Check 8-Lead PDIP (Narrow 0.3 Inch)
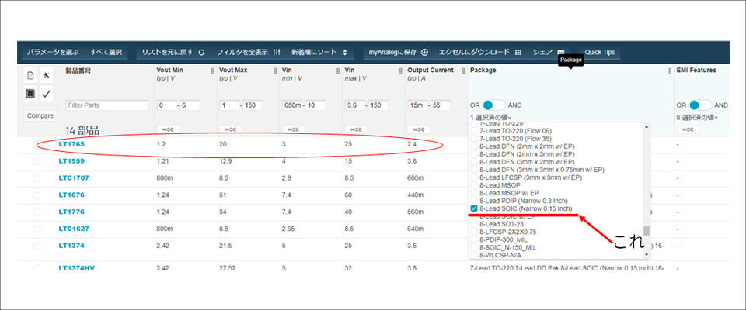The height and width of the screenshot is (310, 746). click(x=474, y=201)
